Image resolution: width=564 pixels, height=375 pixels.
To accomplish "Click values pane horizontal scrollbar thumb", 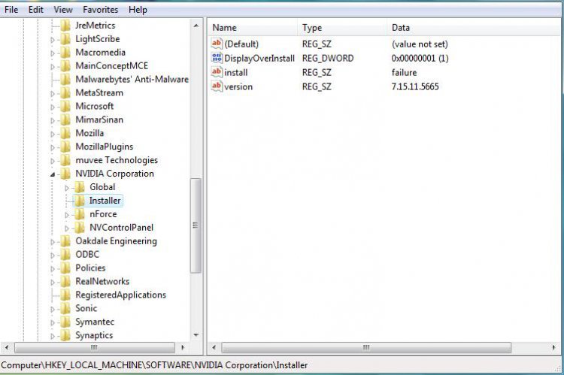I will 366,348.
